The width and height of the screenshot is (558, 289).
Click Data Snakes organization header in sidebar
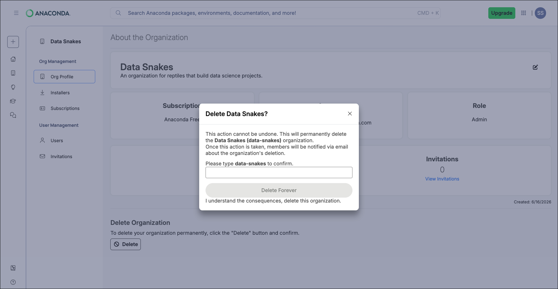click(x=66, y=41)
